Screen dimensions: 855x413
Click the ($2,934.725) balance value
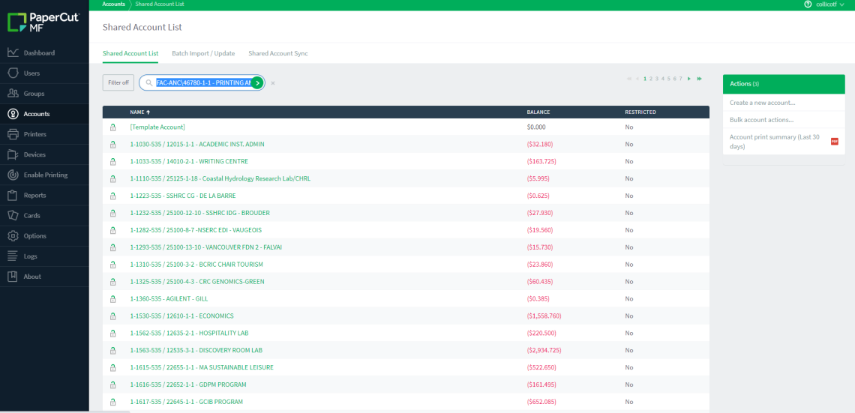pos(544,350)
